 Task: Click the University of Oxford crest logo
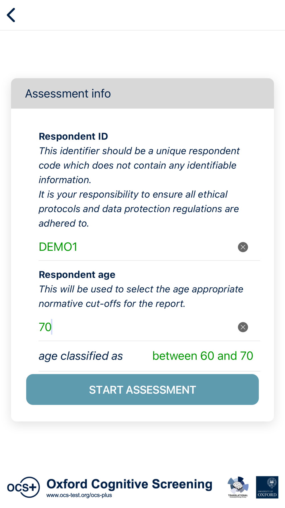[267, 487]
